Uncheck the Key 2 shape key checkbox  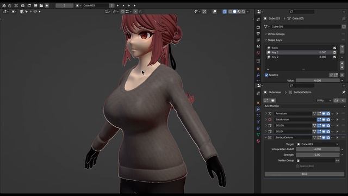click(334, 57)
